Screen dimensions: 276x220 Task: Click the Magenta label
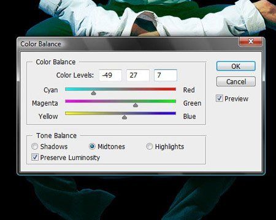pyautogui.click(x=45, y=103)
